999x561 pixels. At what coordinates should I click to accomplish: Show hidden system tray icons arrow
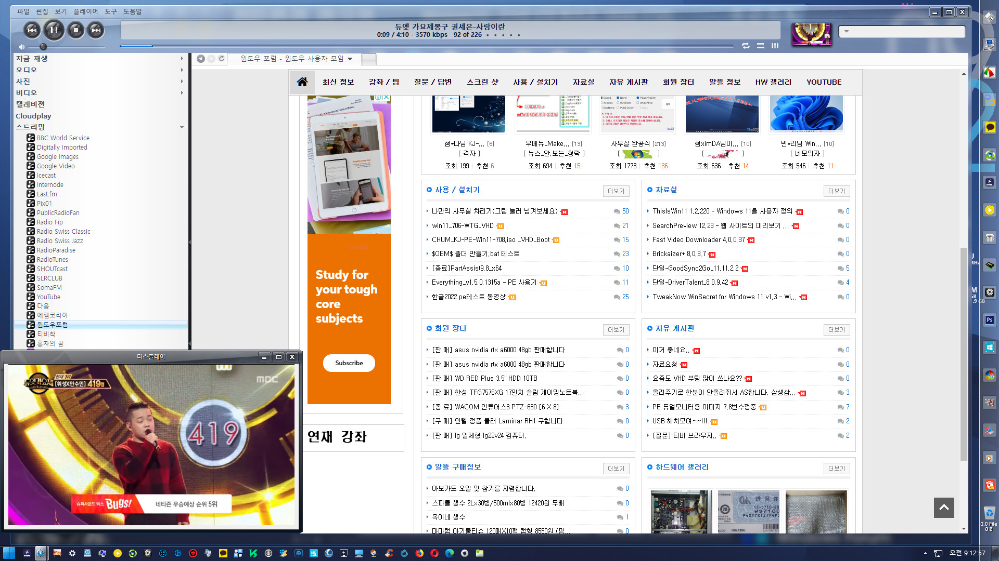[925, 553]
